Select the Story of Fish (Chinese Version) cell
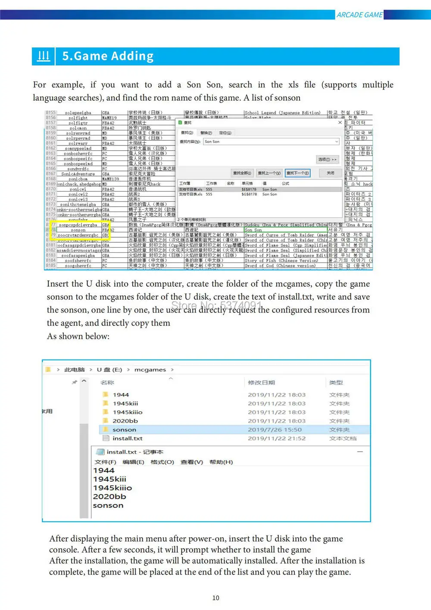This screenshot has height=610, width=431. tap(286, 260)
